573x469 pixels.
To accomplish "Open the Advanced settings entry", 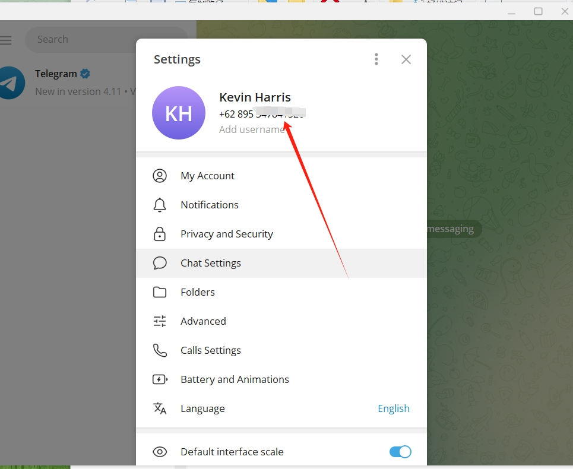I will pyautogui.click(x=203, y=321).
